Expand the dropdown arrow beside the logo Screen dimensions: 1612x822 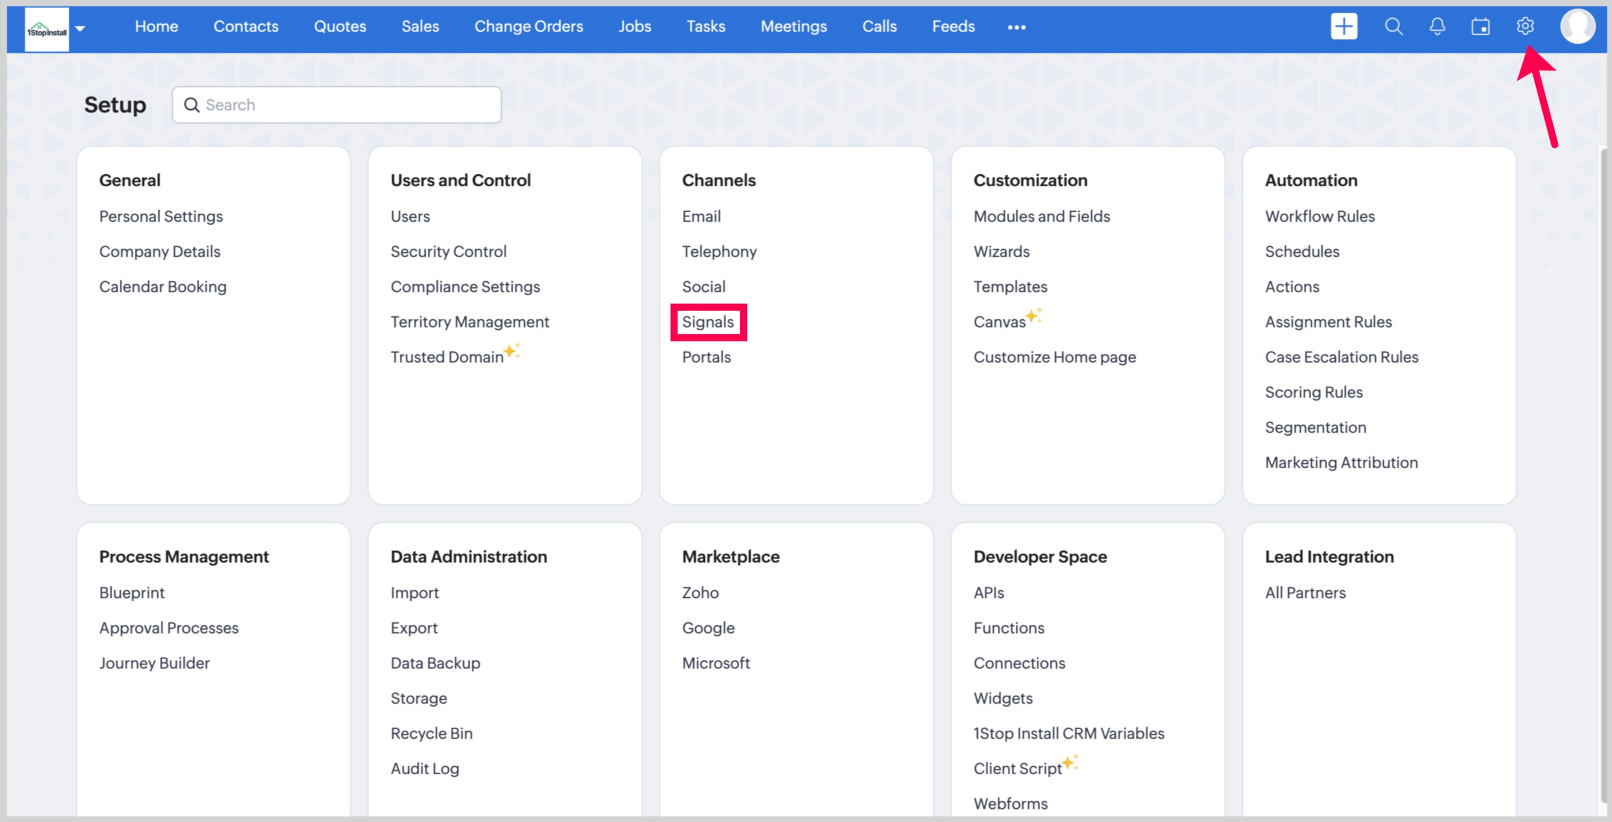(x=80, y=29)
